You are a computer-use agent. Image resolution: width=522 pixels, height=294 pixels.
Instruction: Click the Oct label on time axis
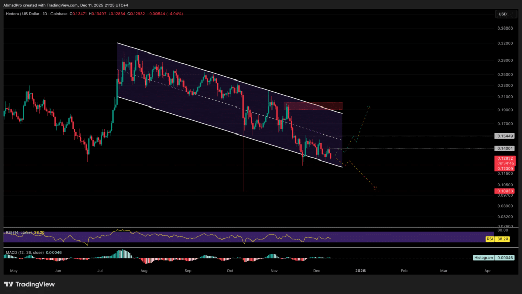click(230, 270)
